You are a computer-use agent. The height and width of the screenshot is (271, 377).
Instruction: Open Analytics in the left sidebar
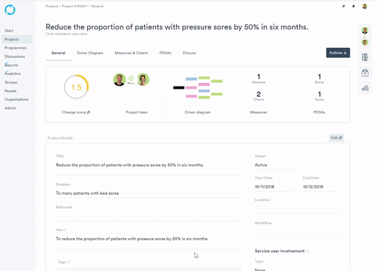pos(13,74)
